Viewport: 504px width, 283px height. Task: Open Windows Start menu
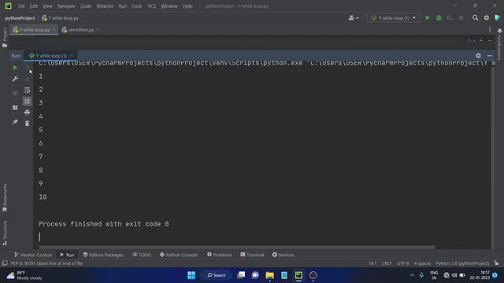pyautogui.click(x=191, y=275)
